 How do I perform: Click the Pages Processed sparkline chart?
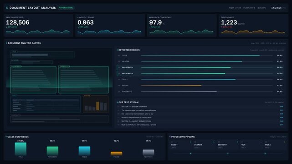click(x=38, y=32)
